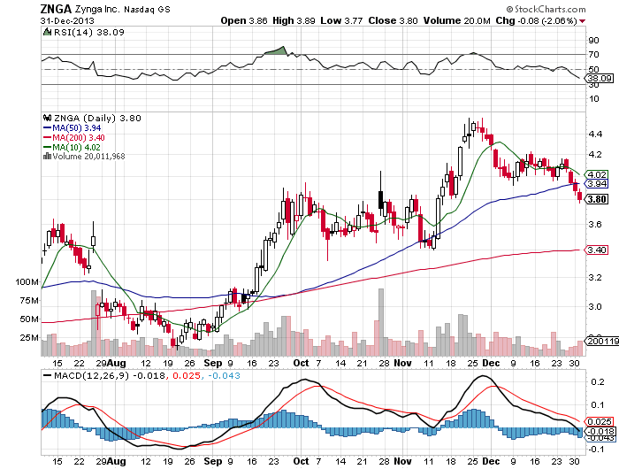Click the green 4.02 price tag
The width and height of the screenshot is (619, 469).
coord(597,174)
